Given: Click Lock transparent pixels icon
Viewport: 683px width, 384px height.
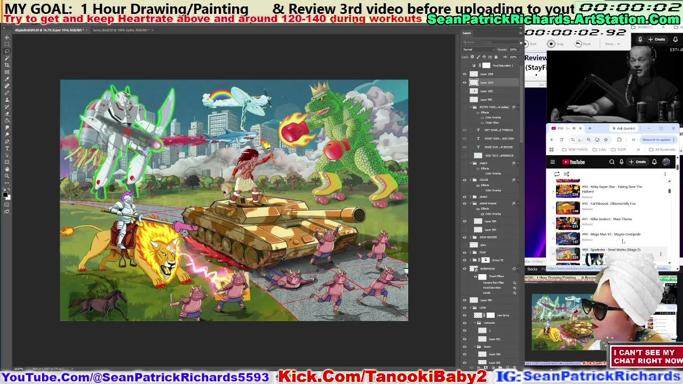Looking at the screenshot, I should pos(472,57).
